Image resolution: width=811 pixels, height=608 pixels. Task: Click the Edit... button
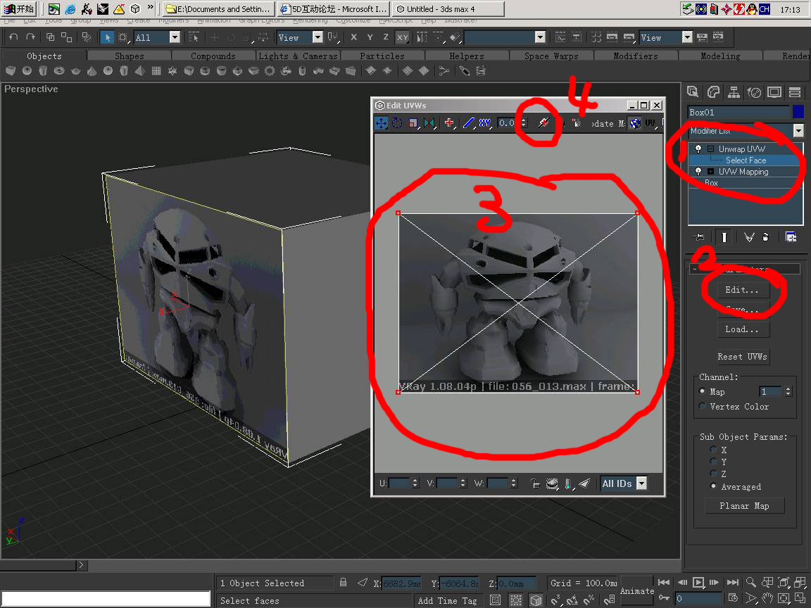click(x=742, y=289)
